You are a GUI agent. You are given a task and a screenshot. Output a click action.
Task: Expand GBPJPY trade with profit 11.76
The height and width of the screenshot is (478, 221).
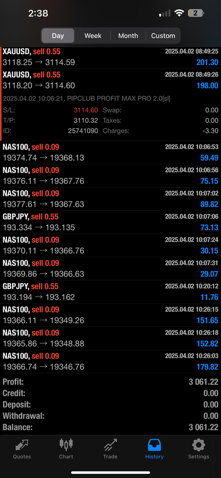(110, 292)
